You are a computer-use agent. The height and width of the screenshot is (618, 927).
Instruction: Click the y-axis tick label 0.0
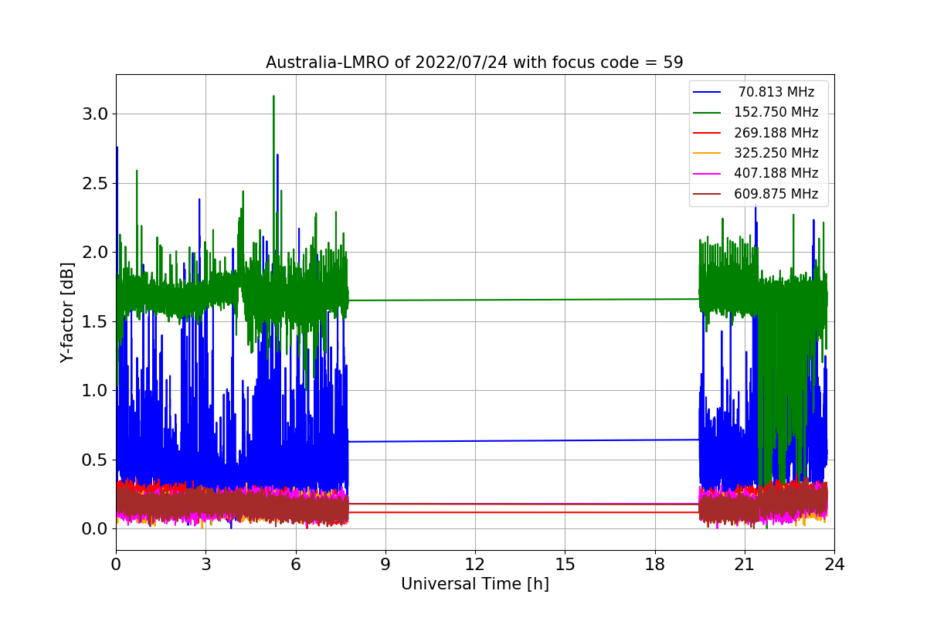click(96, 529)
